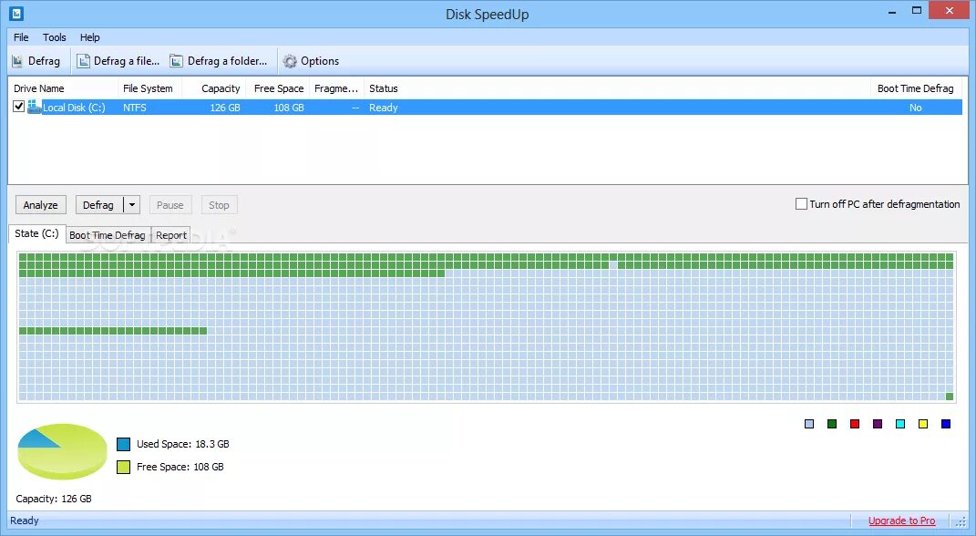Image resolution: width=976 pixels, height=536 pixels.
Task: Click the Ready text in status bar
Action: [25, 521]
